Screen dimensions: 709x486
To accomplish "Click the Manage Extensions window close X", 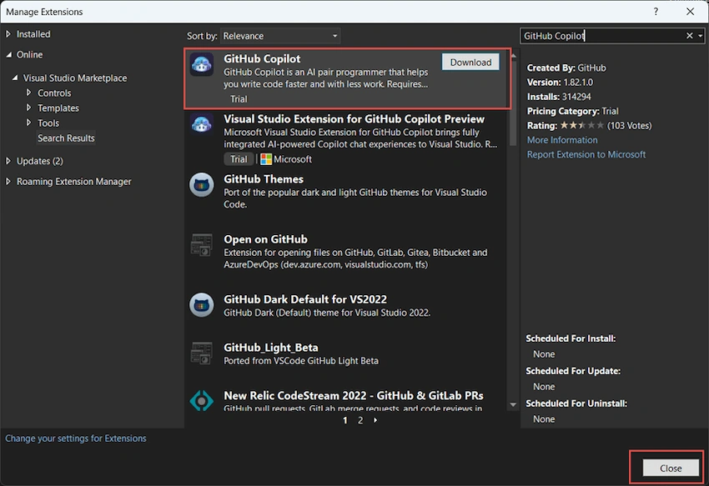I will click(690, 12).
